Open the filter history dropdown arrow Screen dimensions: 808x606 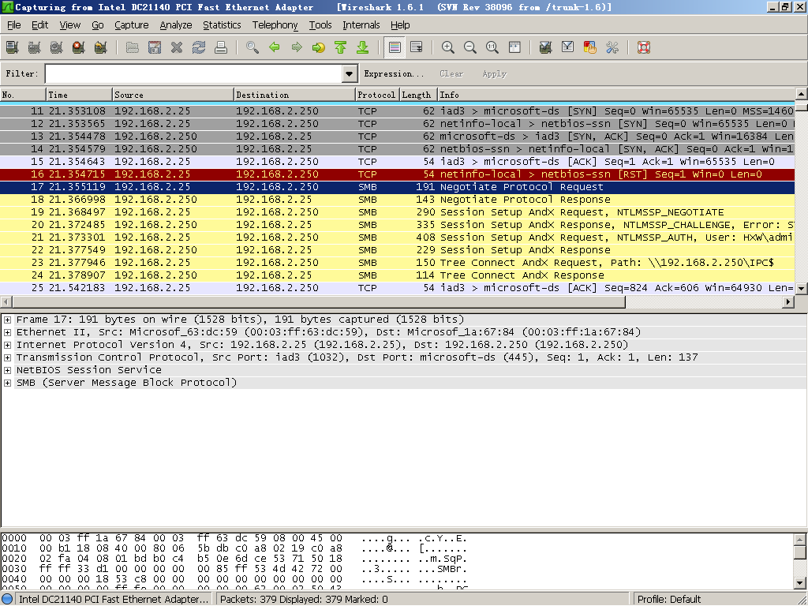tap(350, 73)
